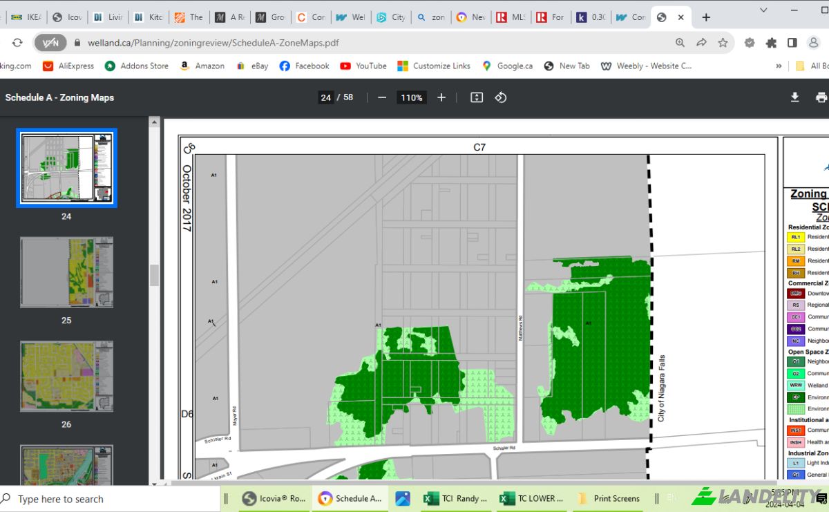Click the page number field showing 24
This screenshot has width=829, height=512.
(x=325, y=97)
